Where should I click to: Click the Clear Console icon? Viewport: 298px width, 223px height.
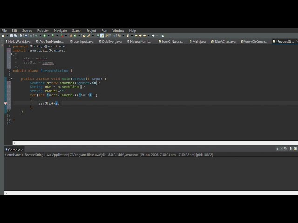[x=291, y=149]
